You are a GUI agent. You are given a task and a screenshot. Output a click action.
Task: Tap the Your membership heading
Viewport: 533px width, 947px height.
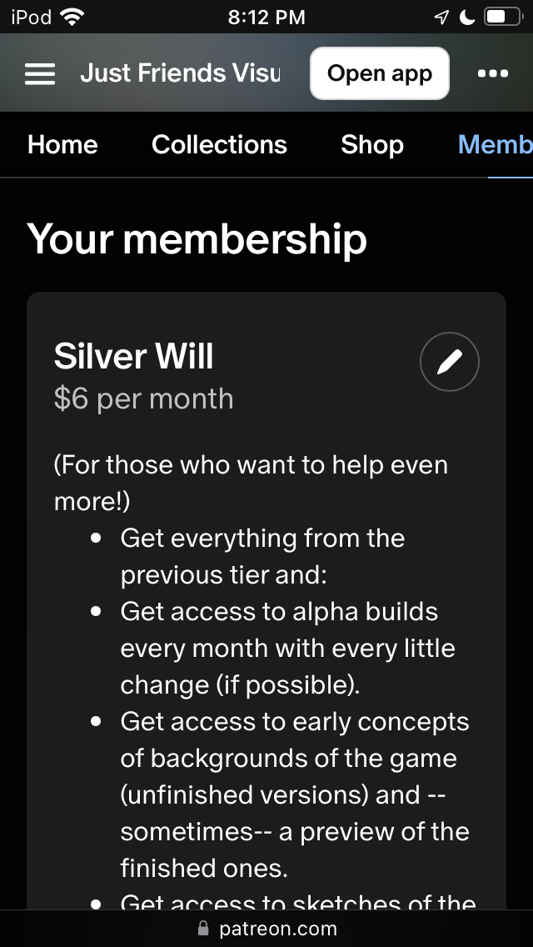(197, 239)
